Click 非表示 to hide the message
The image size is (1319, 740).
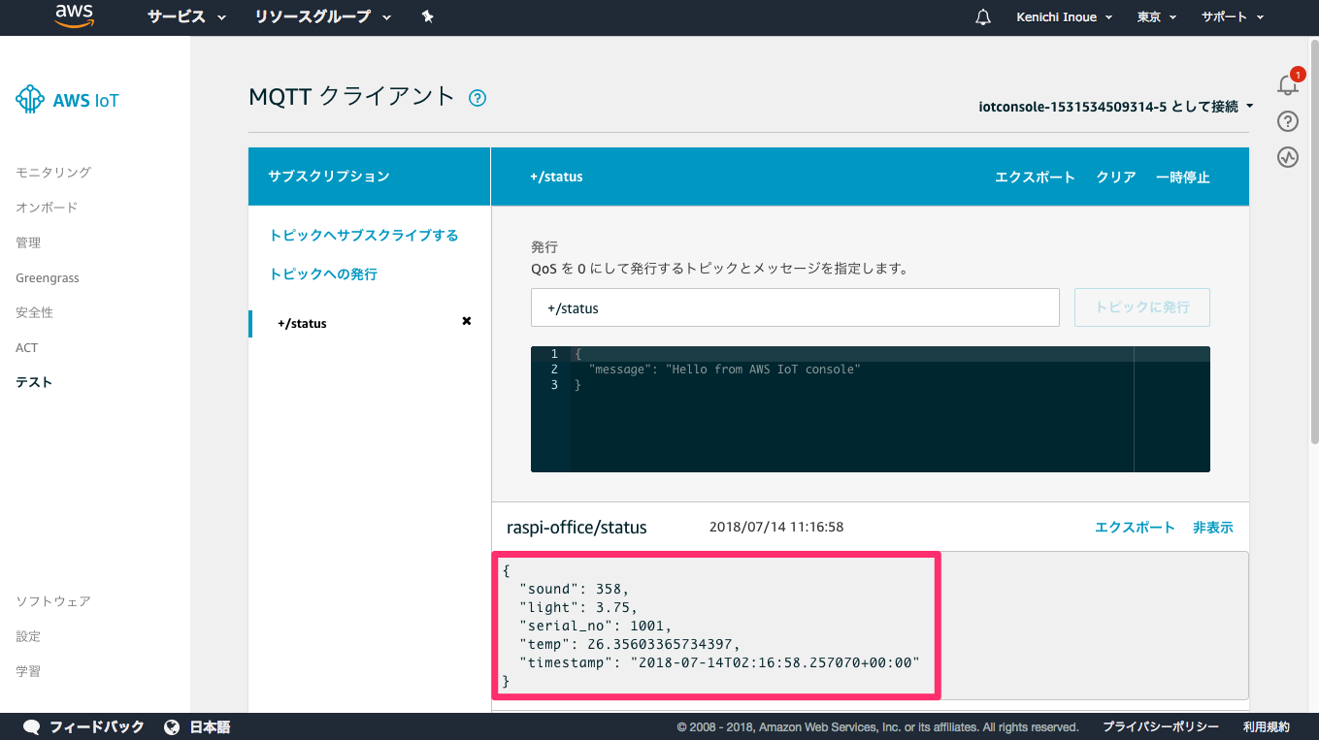click(1213, 528)
